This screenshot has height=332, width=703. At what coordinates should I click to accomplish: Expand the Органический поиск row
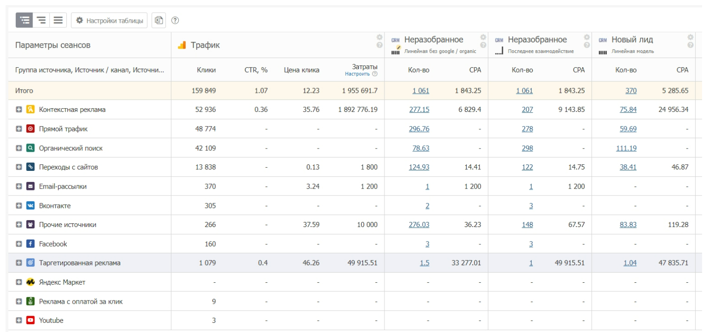19,148
